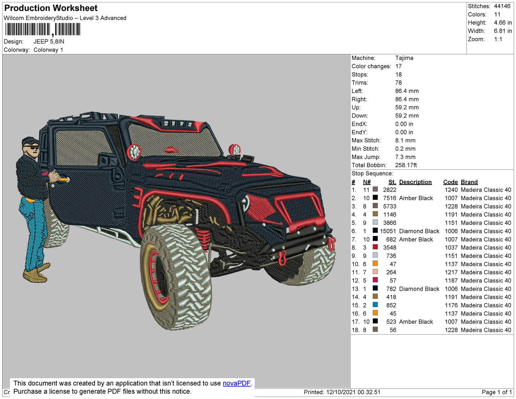Click the black swatch for stop 2
The height and width of the screenshot is (399, 516).
(x=375, y=198)
